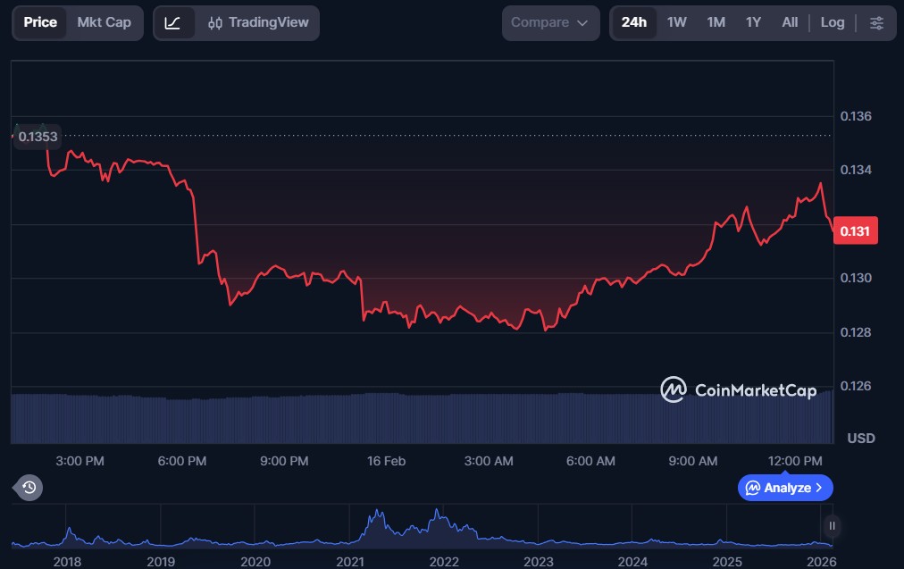Screen dimensions: 904x569
Task: Show the 1Y time range
Action: [753, 22]
